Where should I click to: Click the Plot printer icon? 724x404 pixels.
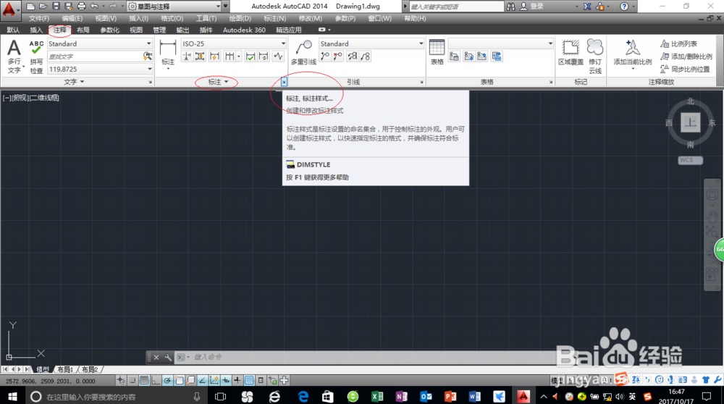(81, 6)
